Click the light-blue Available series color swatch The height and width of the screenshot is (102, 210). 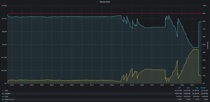pos(3,94)
